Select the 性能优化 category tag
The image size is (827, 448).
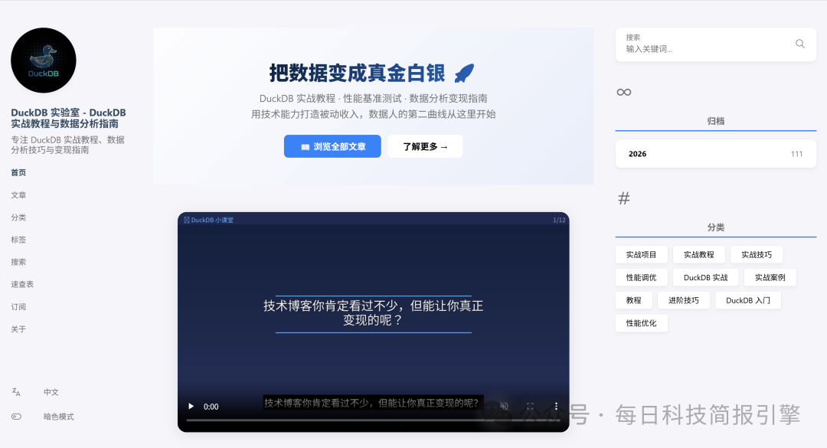click(x=642, y=323)
